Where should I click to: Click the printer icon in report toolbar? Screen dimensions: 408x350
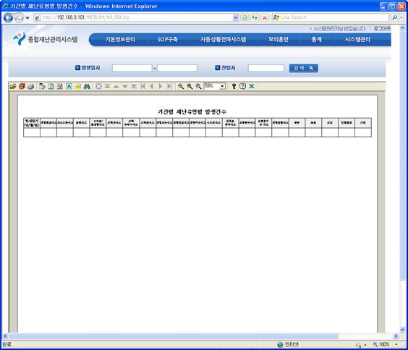(x=30, y=86)
